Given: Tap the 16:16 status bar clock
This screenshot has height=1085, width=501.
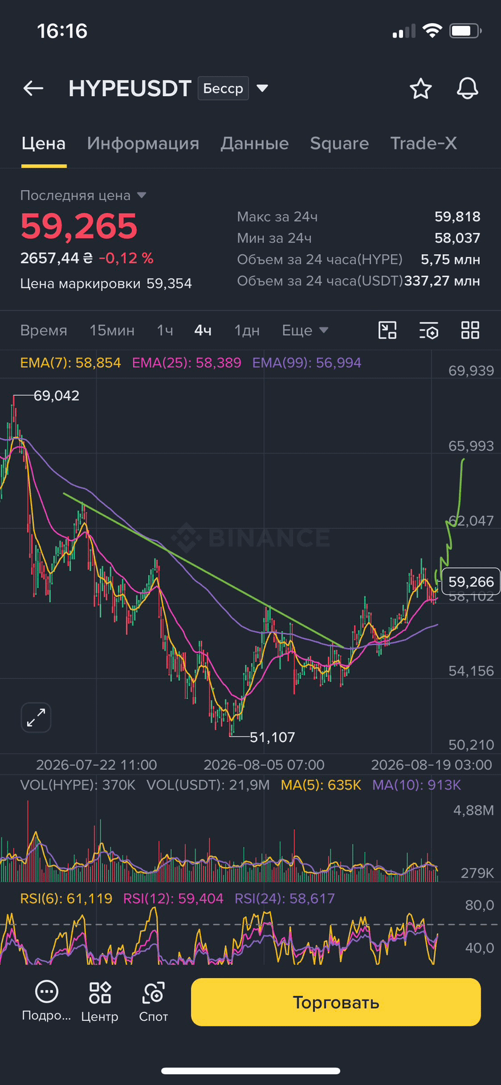Looking at the screenshot, I should coord(62,31).
